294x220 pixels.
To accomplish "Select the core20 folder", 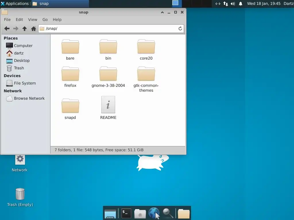I will point(146,50).
